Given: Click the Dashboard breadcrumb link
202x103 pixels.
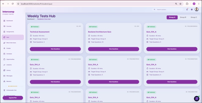Looking at the screenshot, I should click(31, 19).
